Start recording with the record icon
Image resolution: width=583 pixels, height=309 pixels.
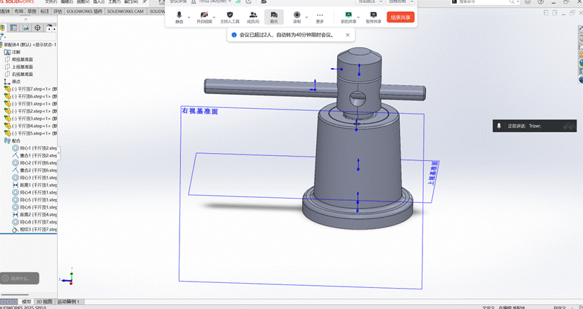(x=296, y=15)
